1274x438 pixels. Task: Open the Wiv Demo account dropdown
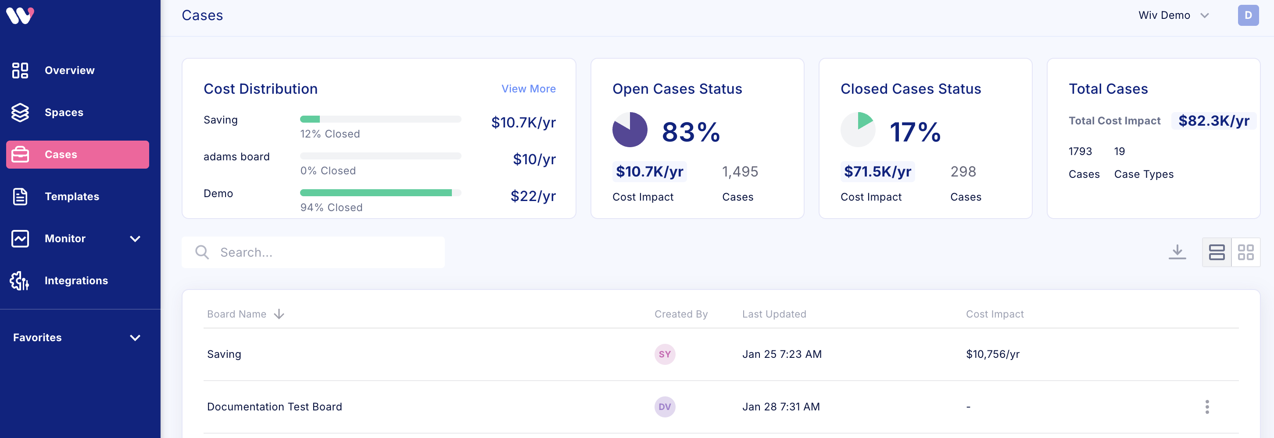click(x=1173, y=15)
